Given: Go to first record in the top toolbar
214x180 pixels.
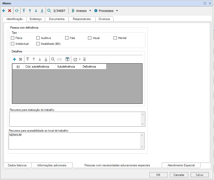Looking at the screenshot, I should click(24, 11).
